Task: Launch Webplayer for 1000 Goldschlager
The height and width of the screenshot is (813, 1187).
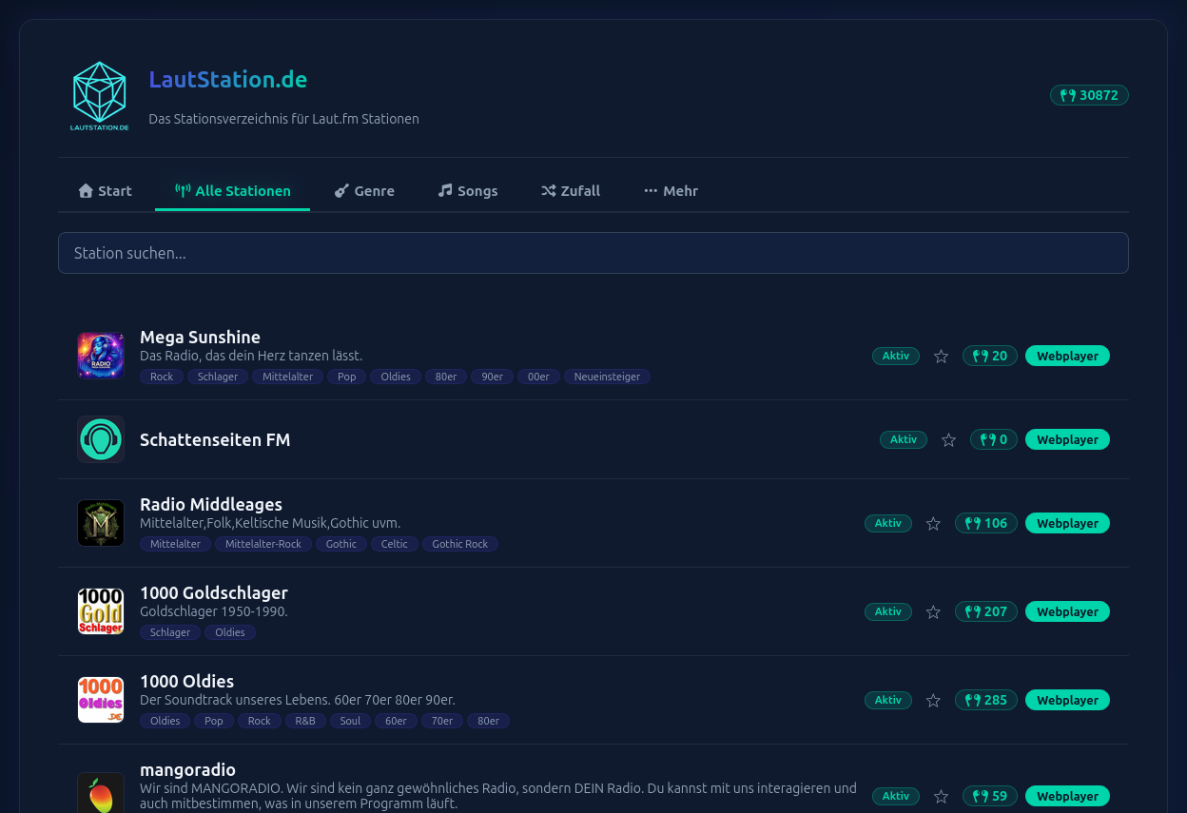Action: (1067, 611)
